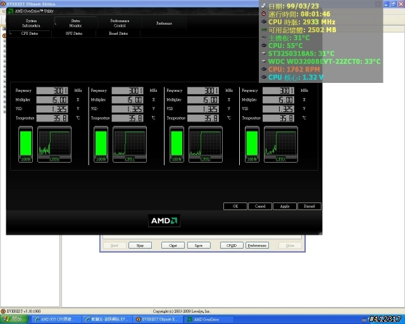Select the Board Status sub-tab
The image size is (405, 324).
[x=118, y=34]
